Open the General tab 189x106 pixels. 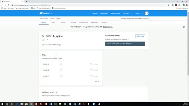point(44,22)
